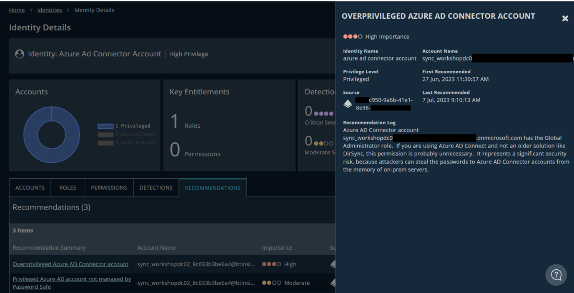The width and height of the screenshot is (574, 293).
Task: Click 'Recommendations (3)' heading
Action: (51, 207)
